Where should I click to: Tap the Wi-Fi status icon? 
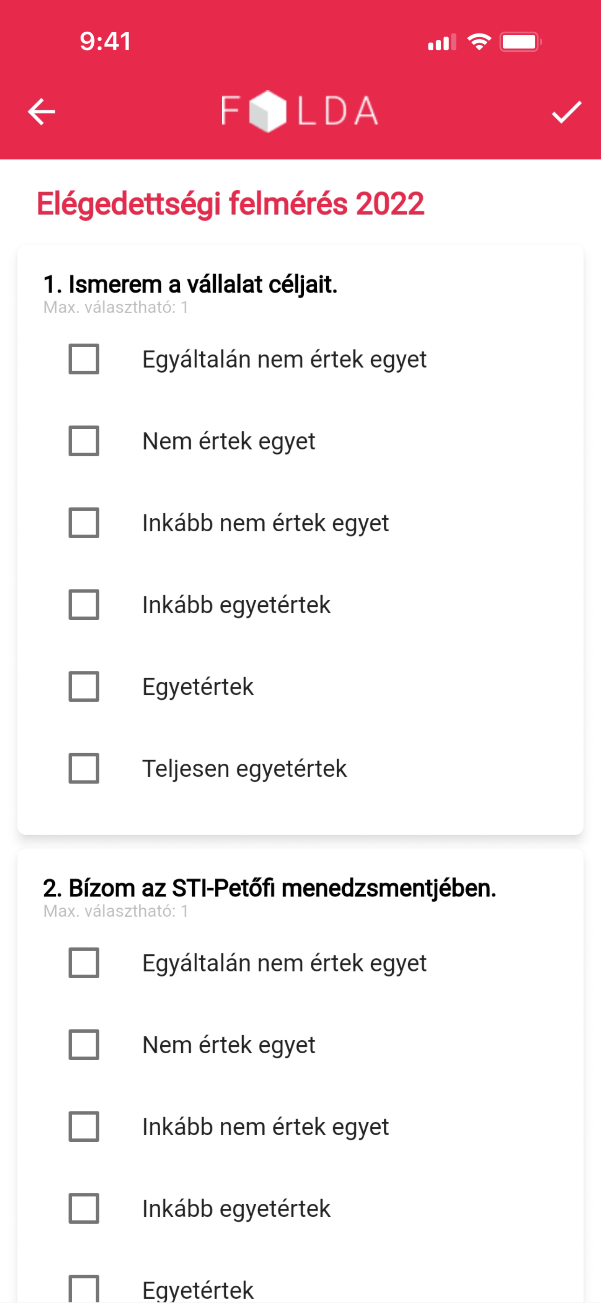pos(479,41)
